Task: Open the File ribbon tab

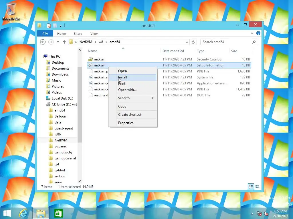Action: coord(45,34)
